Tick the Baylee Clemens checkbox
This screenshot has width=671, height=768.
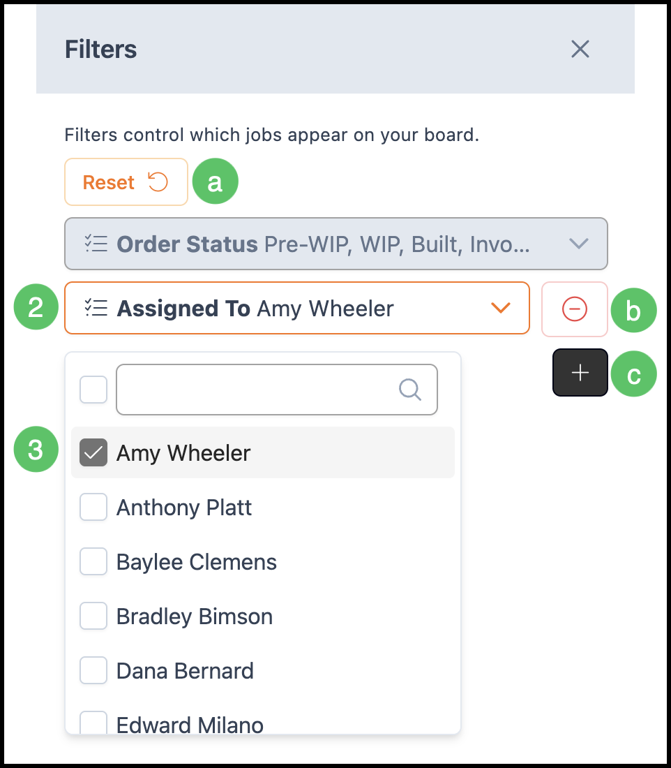point(93,561)
